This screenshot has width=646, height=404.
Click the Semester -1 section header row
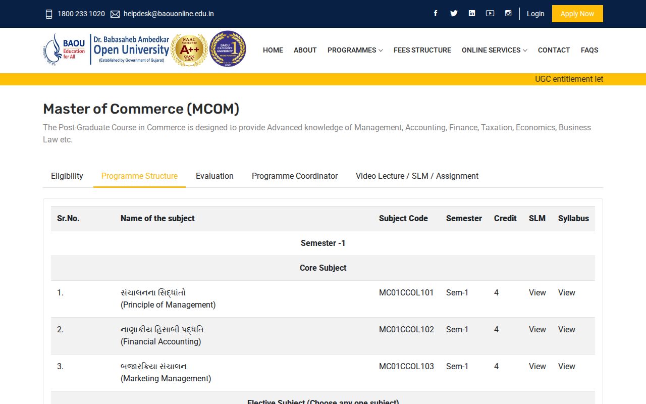pos(323,243)
